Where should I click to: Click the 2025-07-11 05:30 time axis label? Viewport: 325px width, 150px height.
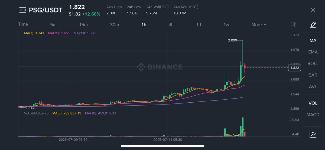point(168,140)
